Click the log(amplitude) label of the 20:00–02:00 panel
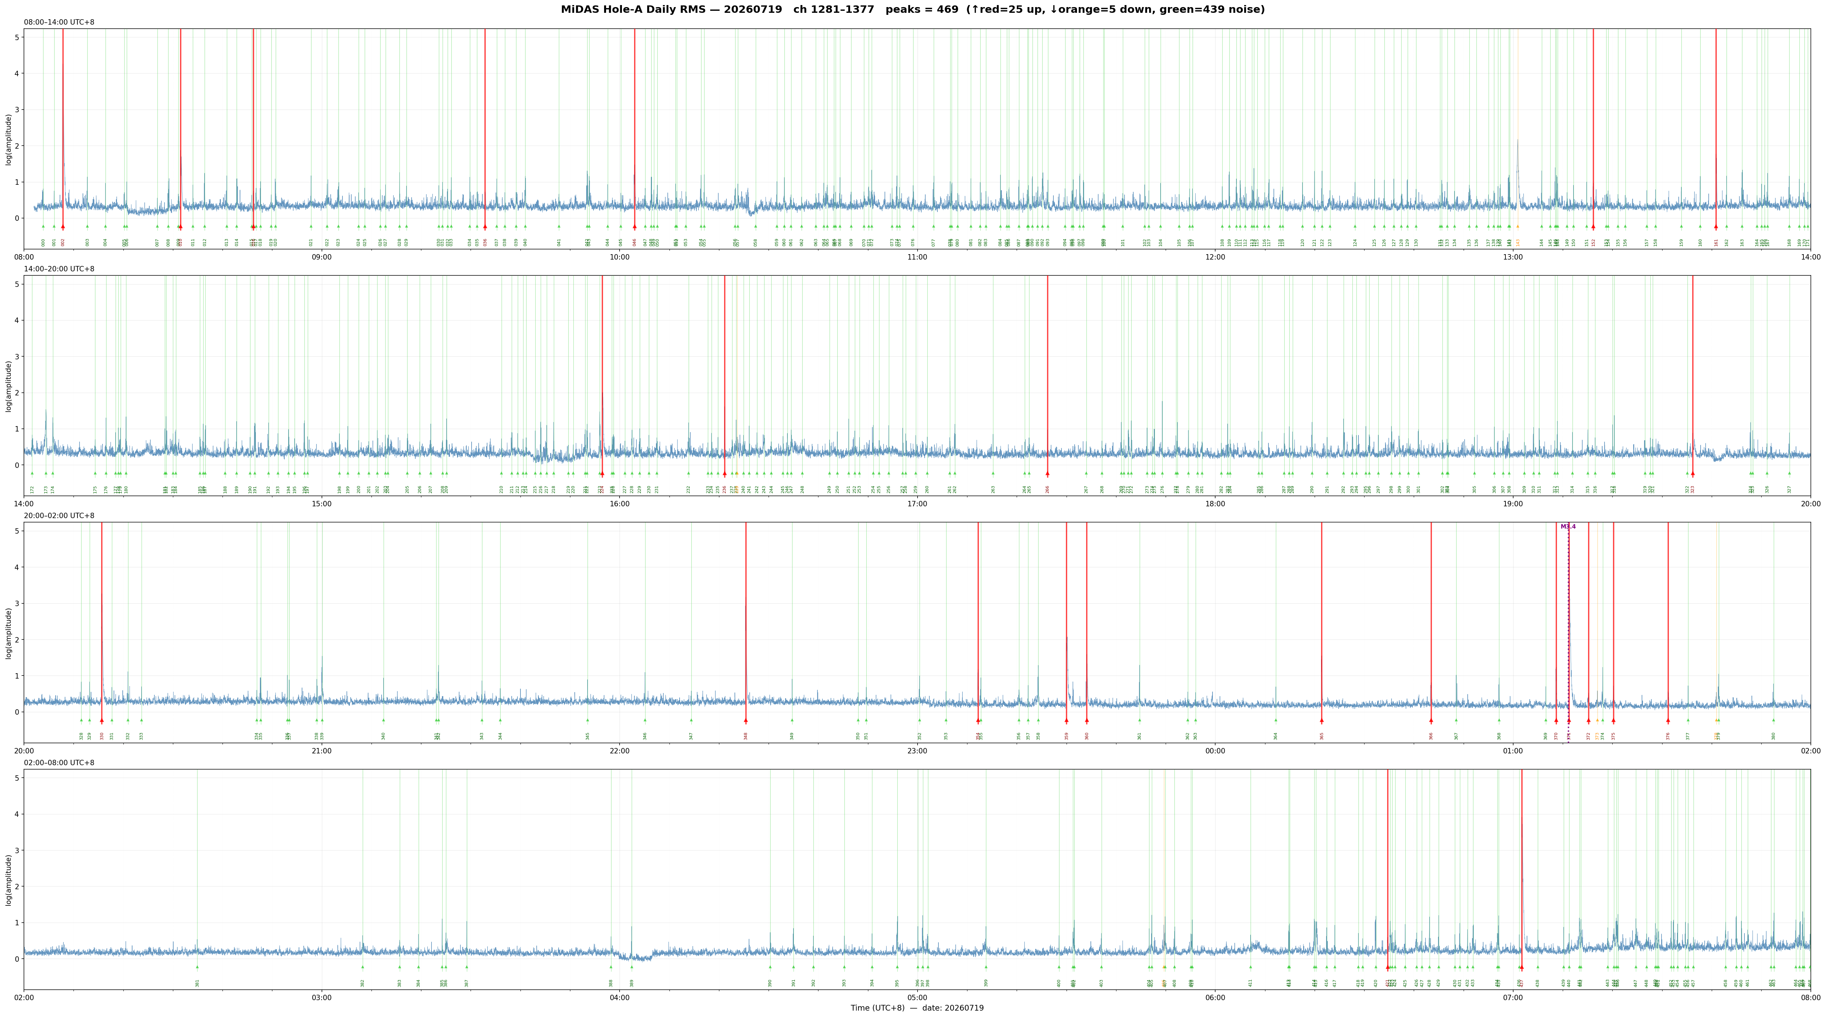This screenshot has width=1826, height=1017. click(9, 633)
